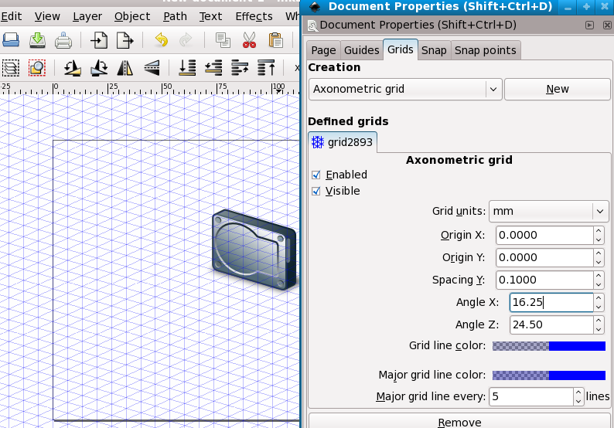Image resolution: width=614 pixels, height=428 pixels.
Task: Click the Major grid line every field
Action: coord(531,396)
